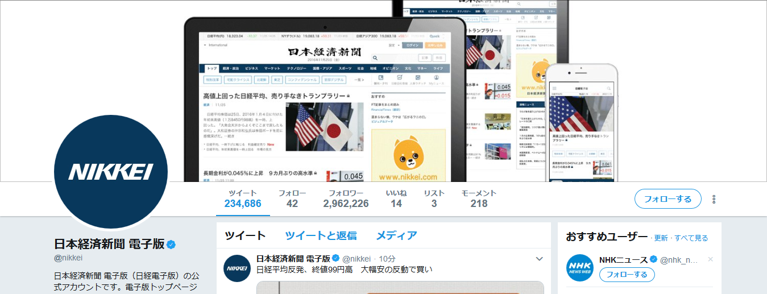Open the tweet's embedded media preview
Viewport: 767px width, 294px height.
(400, 288)
